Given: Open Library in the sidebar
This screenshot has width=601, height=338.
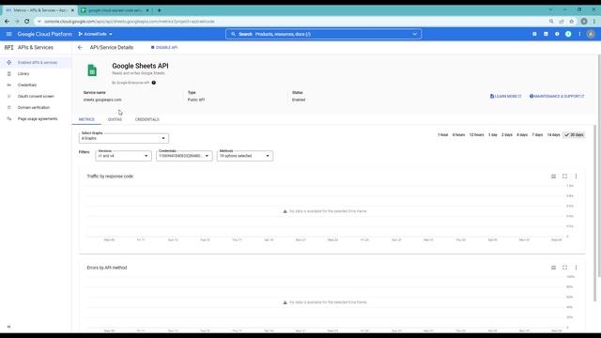Looking at the screenshot, I should 36,73.
